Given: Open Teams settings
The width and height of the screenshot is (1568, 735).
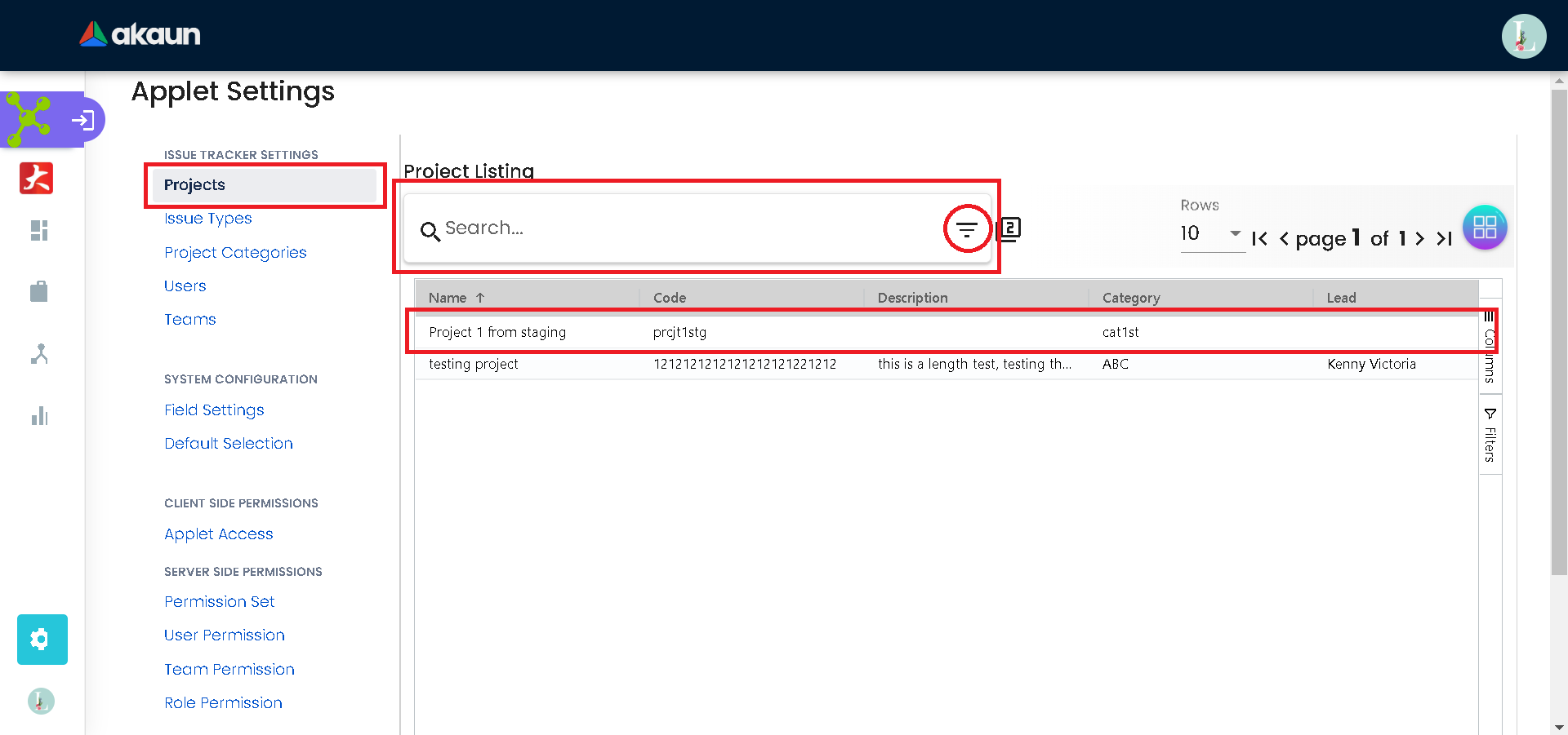Looking at the screenshot, I should point(190,320).
